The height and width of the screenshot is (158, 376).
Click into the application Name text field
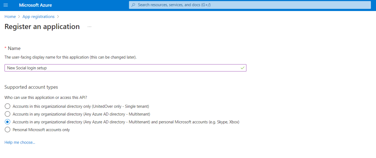point(121,68)
